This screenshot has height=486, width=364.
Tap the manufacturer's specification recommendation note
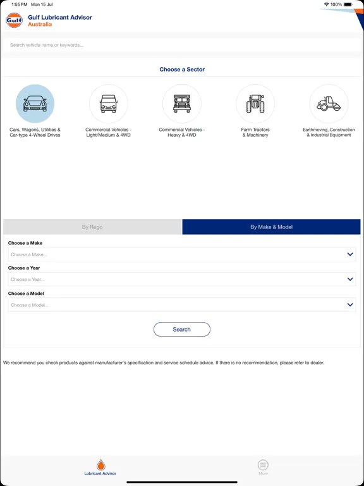pyautogui.click(x=164, y=363)
